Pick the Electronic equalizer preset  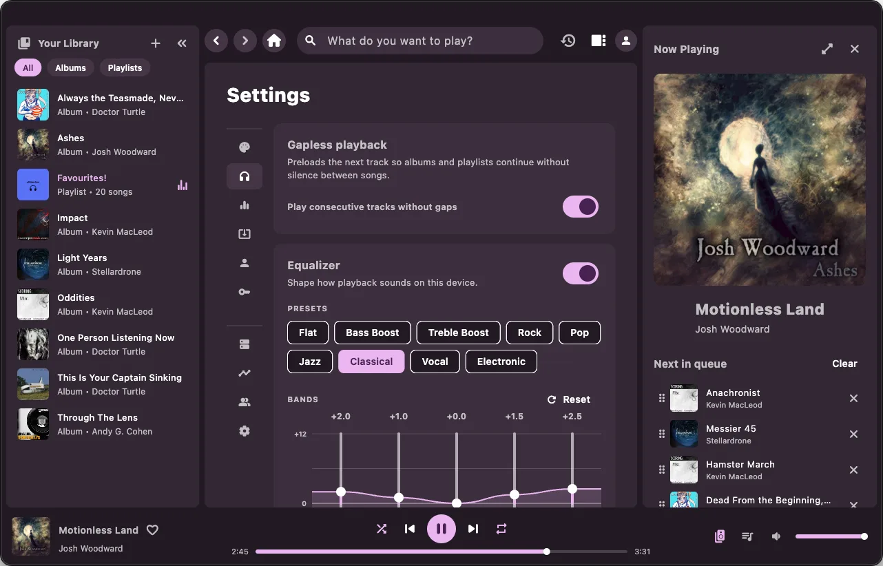point(501,361)
